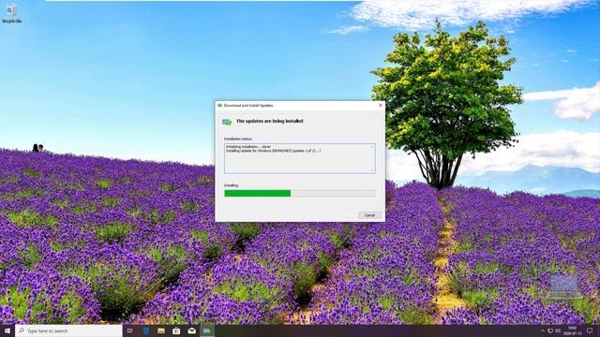600x337 pixels.
Task: Open the taskbar clock and date
Action: tap(573, 330)
